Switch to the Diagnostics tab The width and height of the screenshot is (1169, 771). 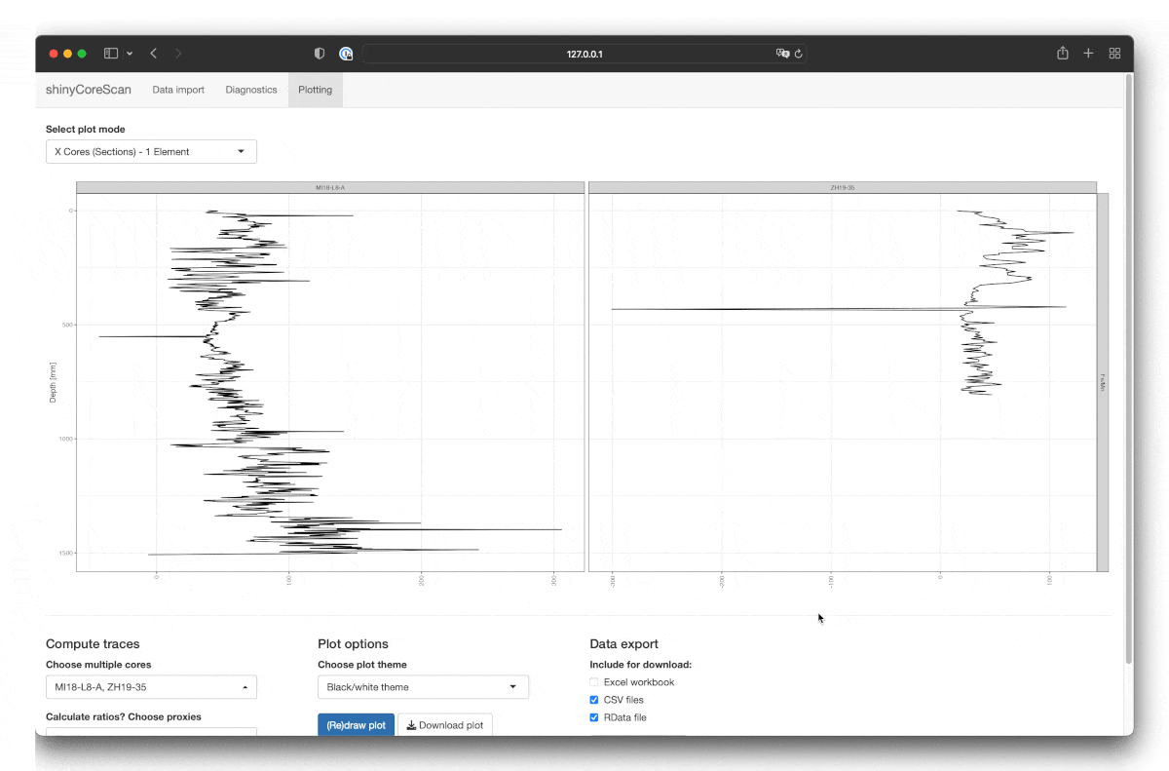[x=251, y=90]
